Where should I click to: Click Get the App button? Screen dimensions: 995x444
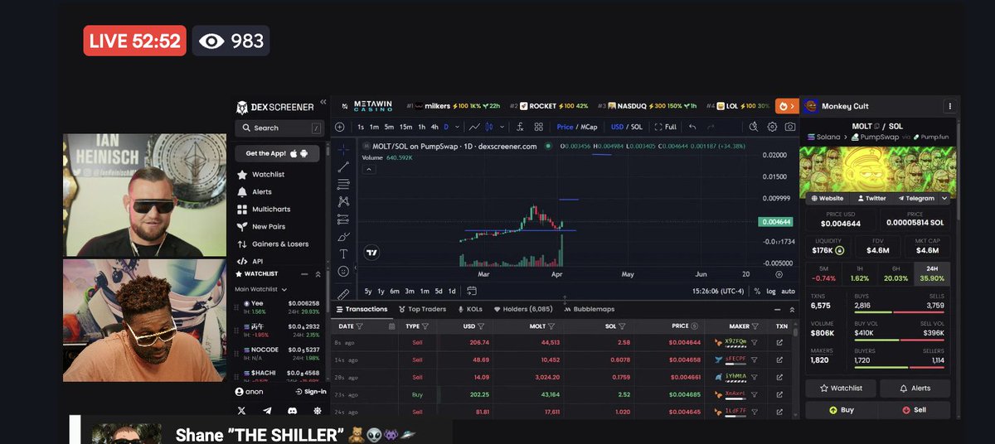tap(277, 153)
